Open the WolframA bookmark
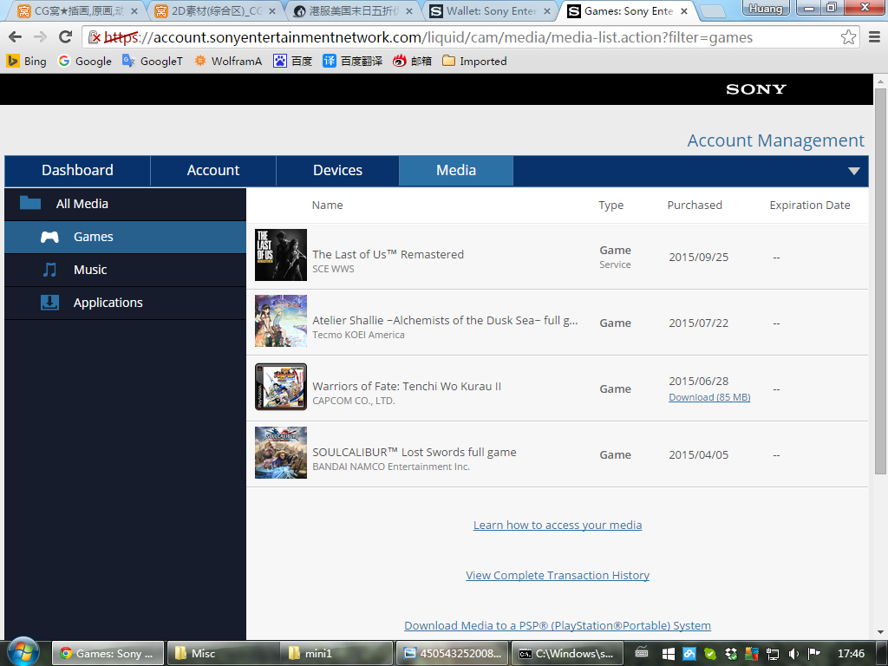 point(228,62)
